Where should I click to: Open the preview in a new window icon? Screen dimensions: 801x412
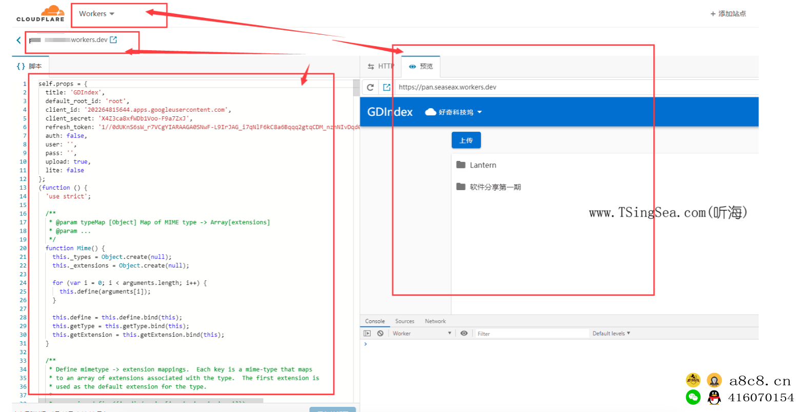(x=387, y=87)
